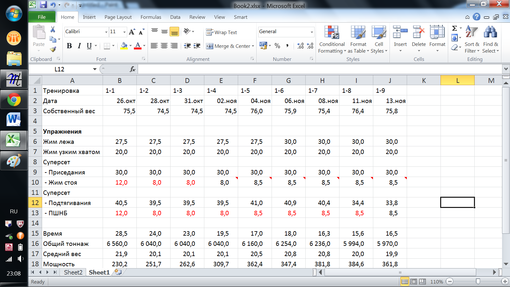Open the General number format dropdown
Screen dimensions: 510x287
pos(312,32)
